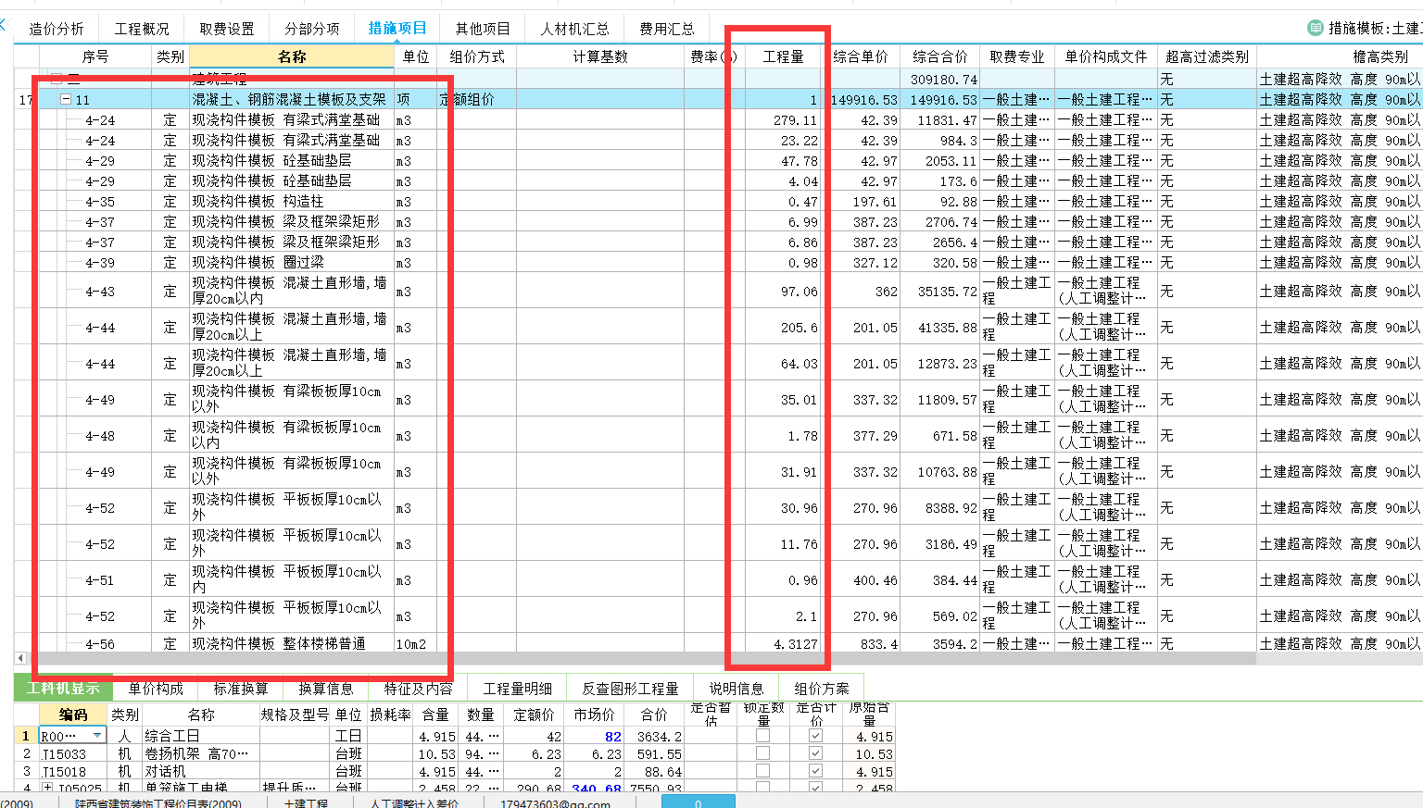Select the 工程量 cell with value 23.22

tap(783, 141)
